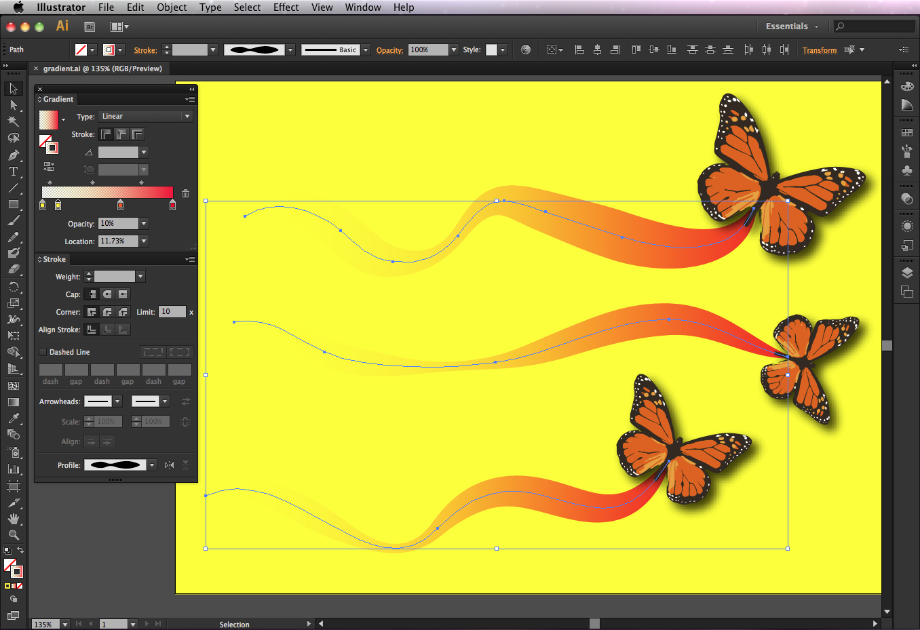Open the Effect menu

click(x=286, y=7)
